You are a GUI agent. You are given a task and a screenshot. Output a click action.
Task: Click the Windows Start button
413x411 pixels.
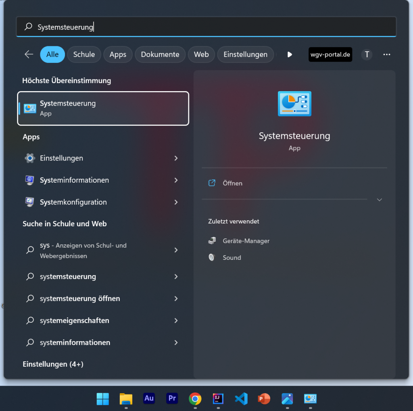click(x=103, y=398)
